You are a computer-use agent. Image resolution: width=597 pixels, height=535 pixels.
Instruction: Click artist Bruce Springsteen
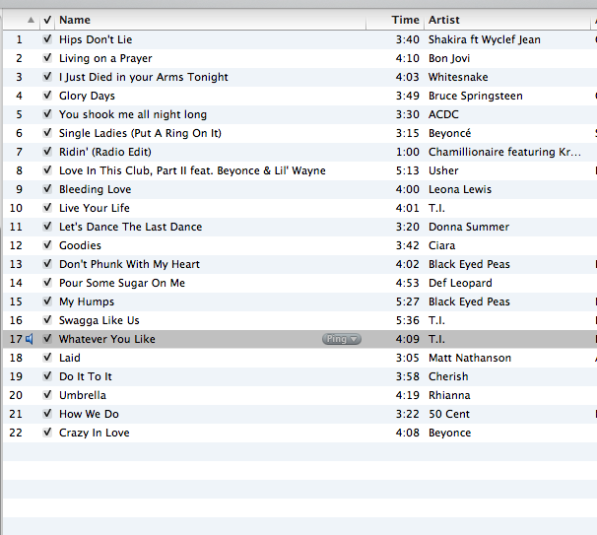click(476, 96)
